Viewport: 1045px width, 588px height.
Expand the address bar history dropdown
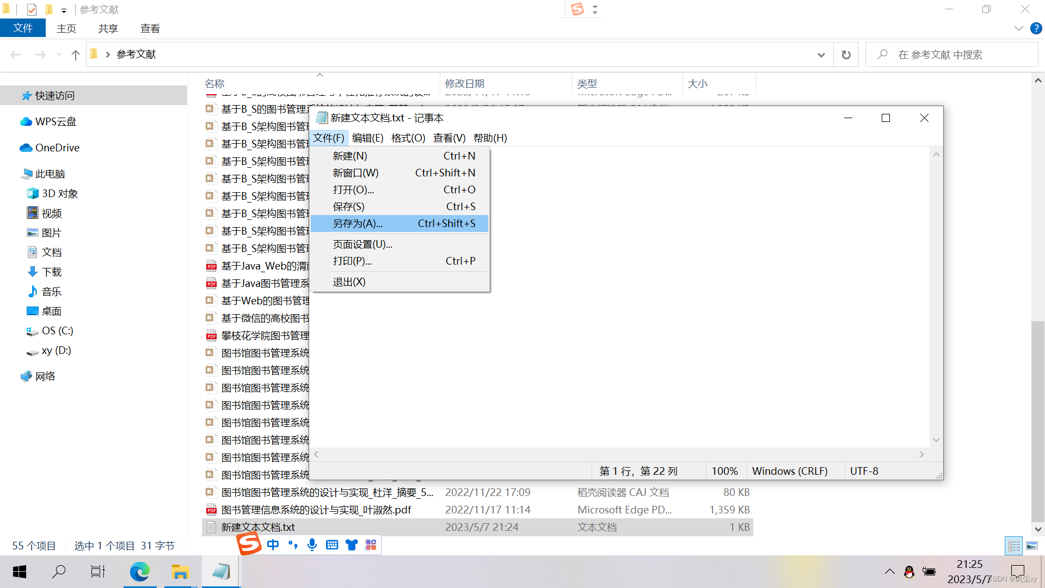[821, 54]
